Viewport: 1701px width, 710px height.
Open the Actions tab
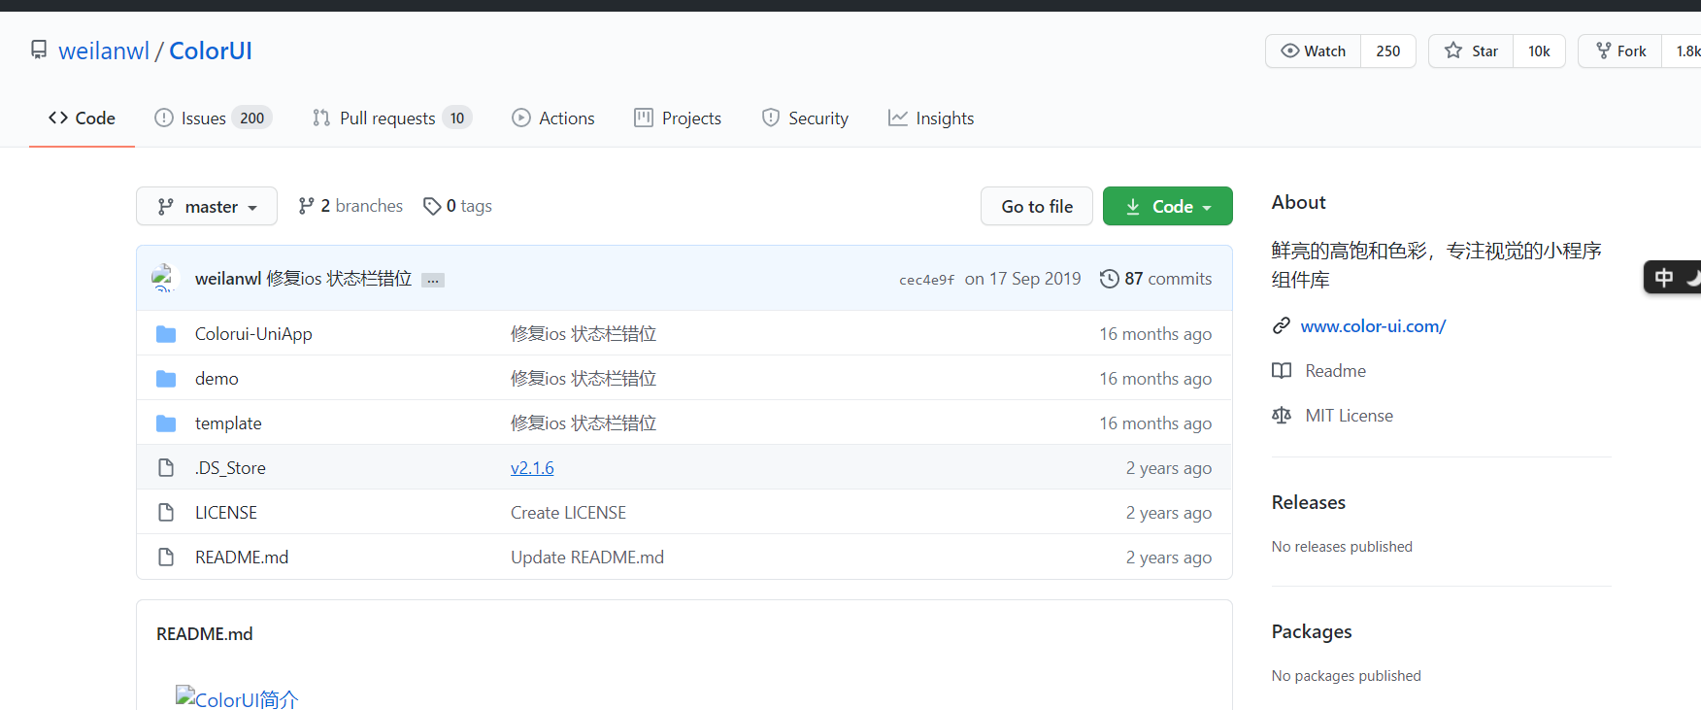tap(553, 118)
